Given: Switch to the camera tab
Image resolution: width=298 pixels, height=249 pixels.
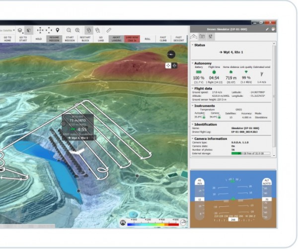Looking at the screenshot, I should [202, 36].
